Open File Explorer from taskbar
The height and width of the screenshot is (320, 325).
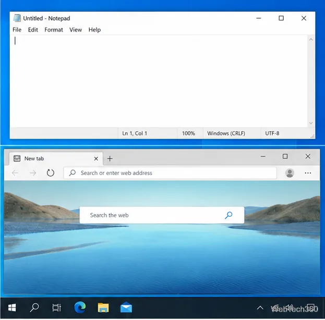click(x=103, y=307)
